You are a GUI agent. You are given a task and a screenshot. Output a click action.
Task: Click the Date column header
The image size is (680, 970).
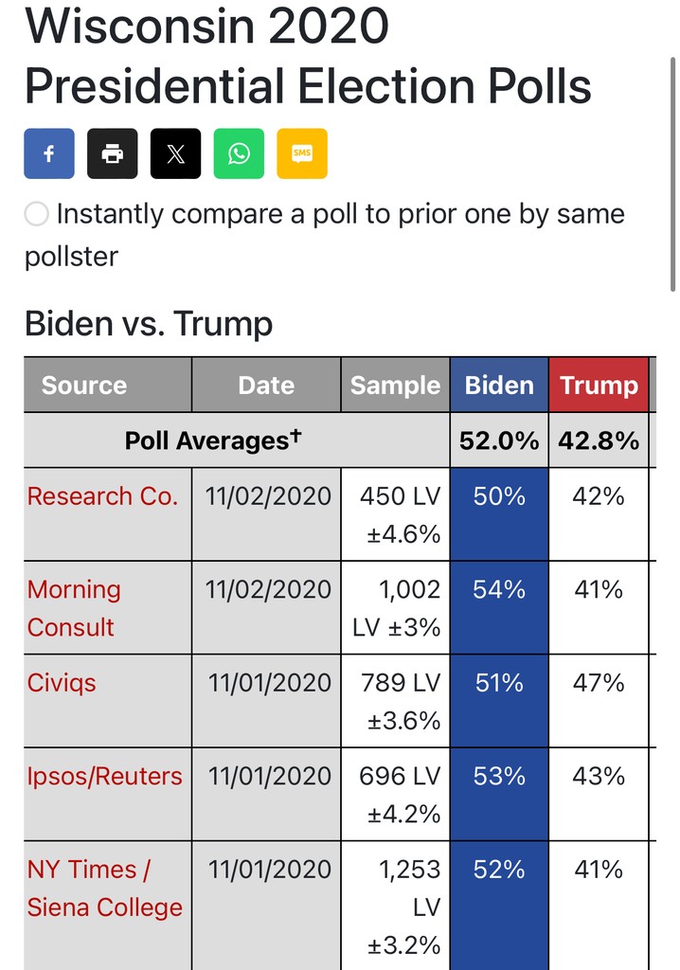(x=267, y=385)
